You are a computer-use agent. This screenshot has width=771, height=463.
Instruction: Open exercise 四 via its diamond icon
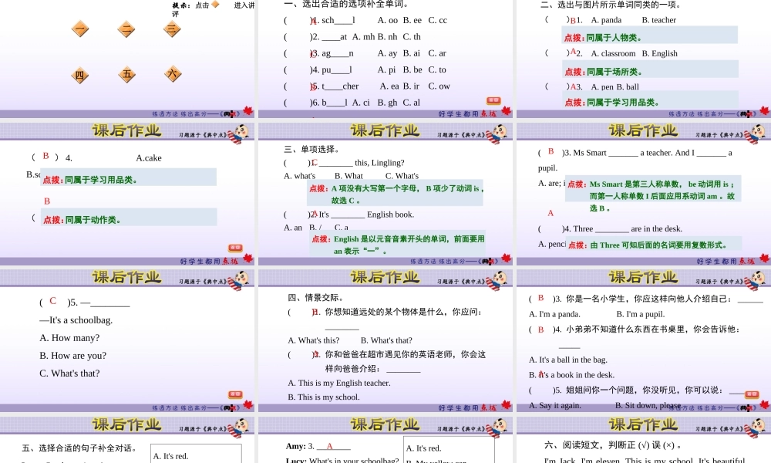pyautogui.click(x=80, y=75)
